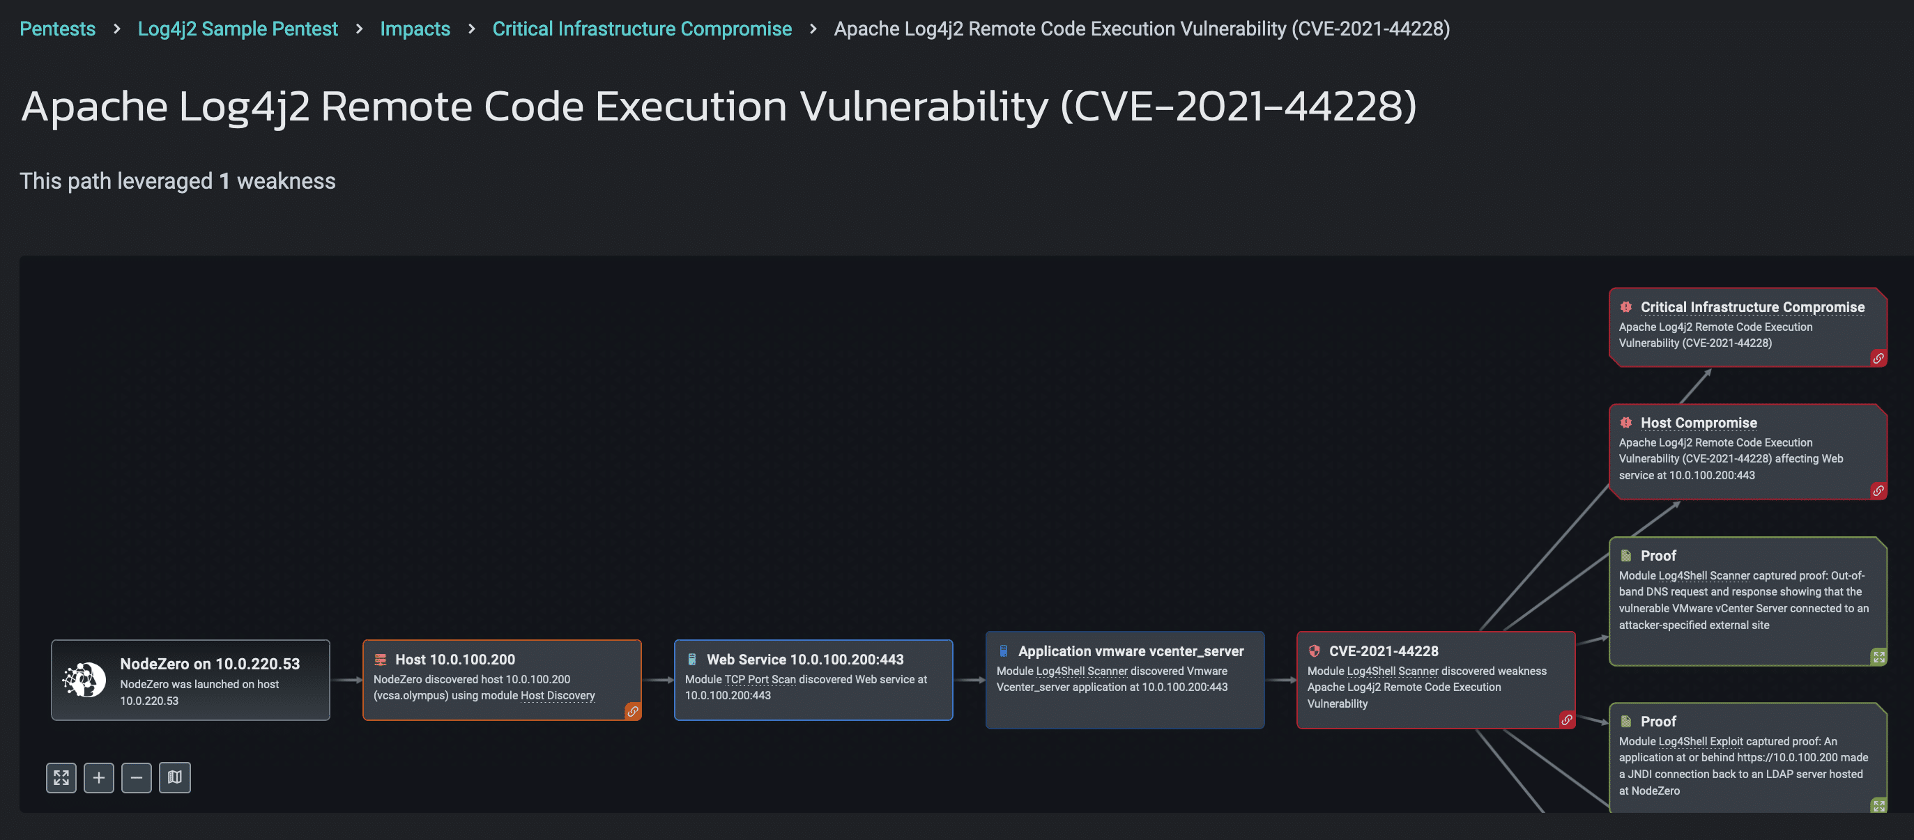Zoom into the graph using plus control
The image size is (1914, 840).
99,777
